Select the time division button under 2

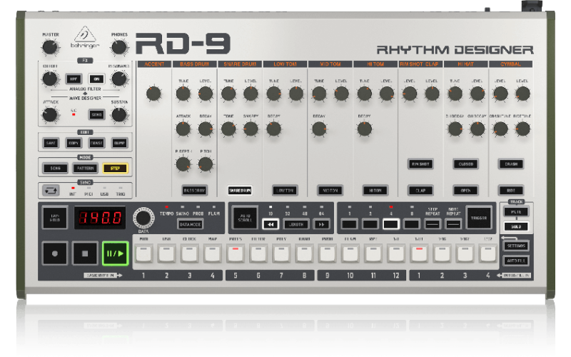pos(370,224)
